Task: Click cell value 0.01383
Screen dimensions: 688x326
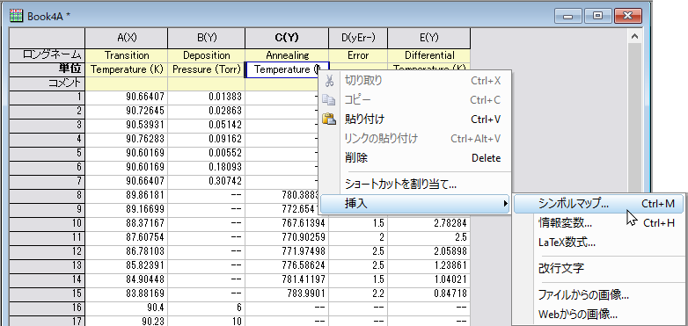Action: (206, 98)
